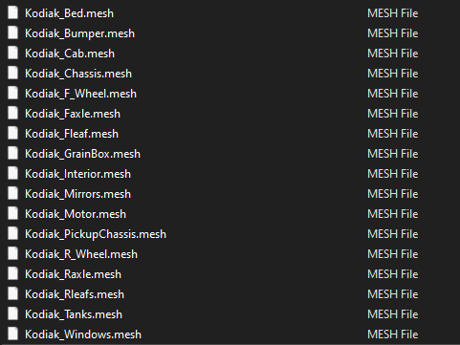The width and height of the screenshot is (460, 345).
Task: Select Kodiak_Motor.mesh in the list
Action: click(x=76, y=214)
